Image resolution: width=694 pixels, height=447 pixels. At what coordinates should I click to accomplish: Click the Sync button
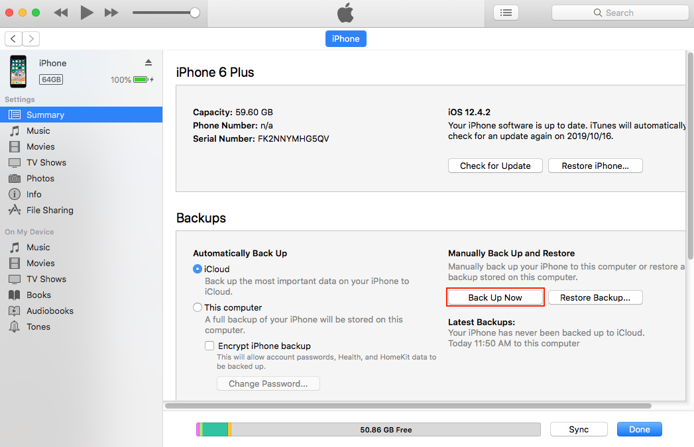(579, 429)
